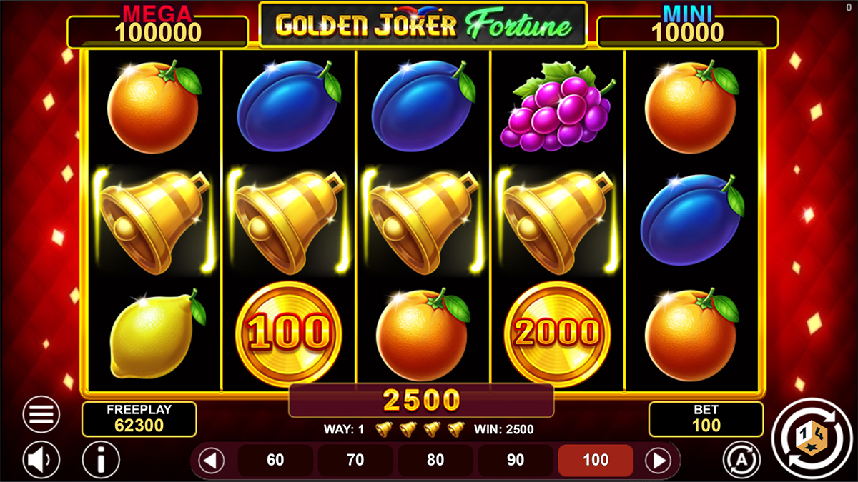Viewport: 858px width, 482px height.
Task: Choose the 90 bet option
Action: click(x=516, y=461)
